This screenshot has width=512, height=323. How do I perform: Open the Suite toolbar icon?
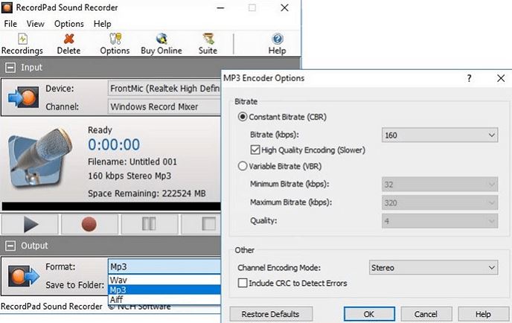pyautogui.click(x=208, y=44)
